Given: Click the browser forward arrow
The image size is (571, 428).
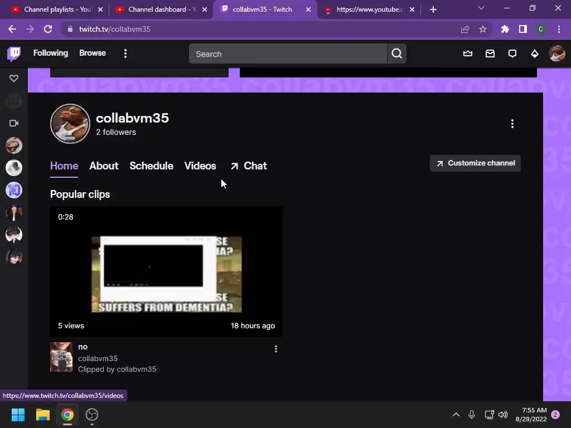Looking at the screenshot, I should point(30,29).
